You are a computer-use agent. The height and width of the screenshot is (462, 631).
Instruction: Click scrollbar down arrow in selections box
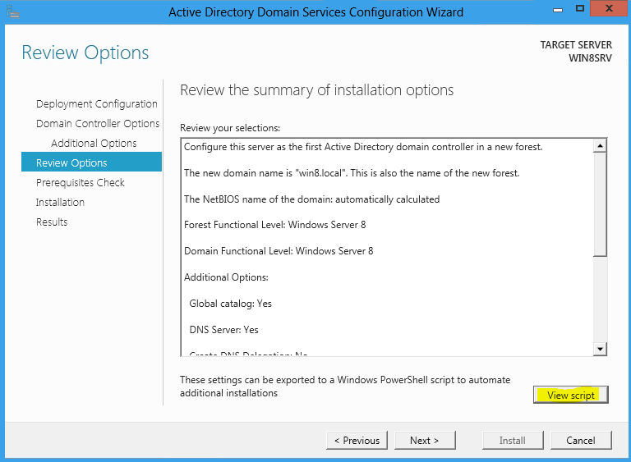click(600, 349)
